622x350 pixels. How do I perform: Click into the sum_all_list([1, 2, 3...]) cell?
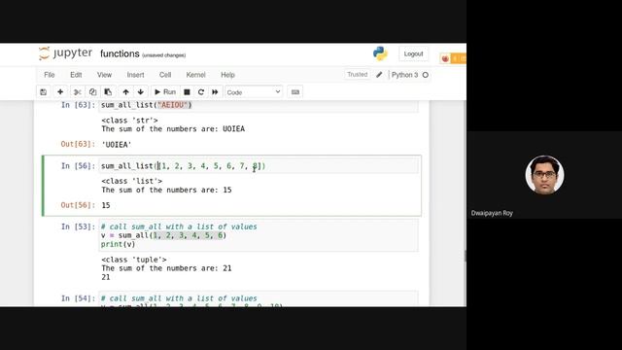point(259,166)
